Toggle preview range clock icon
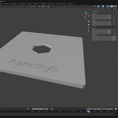The width and height of the screenshot is (118, 118). click(95, 109)
